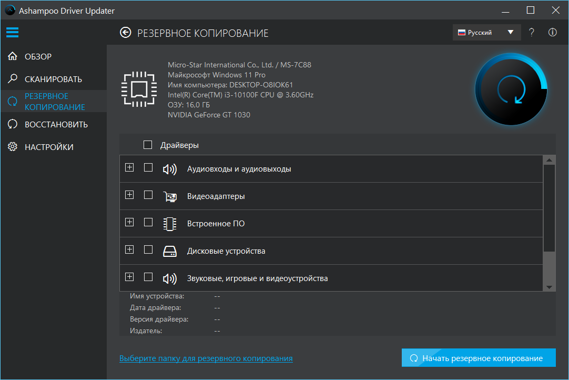Click the ОЗУ: 16,0 ГБ text
The image size is (569, 380).
click(x=189, y=105)
